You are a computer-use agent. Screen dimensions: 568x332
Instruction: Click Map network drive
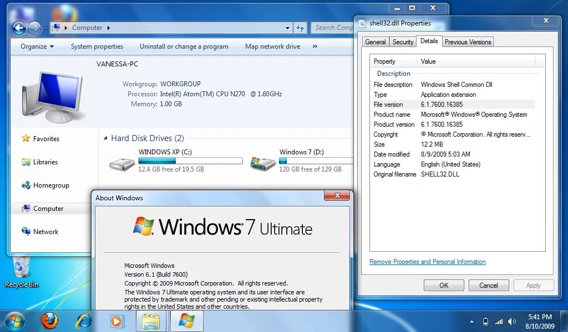tap(272, 46)
